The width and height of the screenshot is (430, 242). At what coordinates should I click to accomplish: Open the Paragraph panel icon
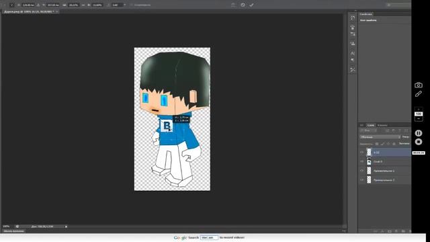[353, 60]
